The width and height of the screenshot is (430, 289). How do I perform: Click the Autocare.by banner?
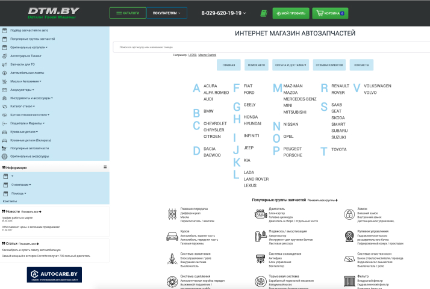[x=54, y=275]
